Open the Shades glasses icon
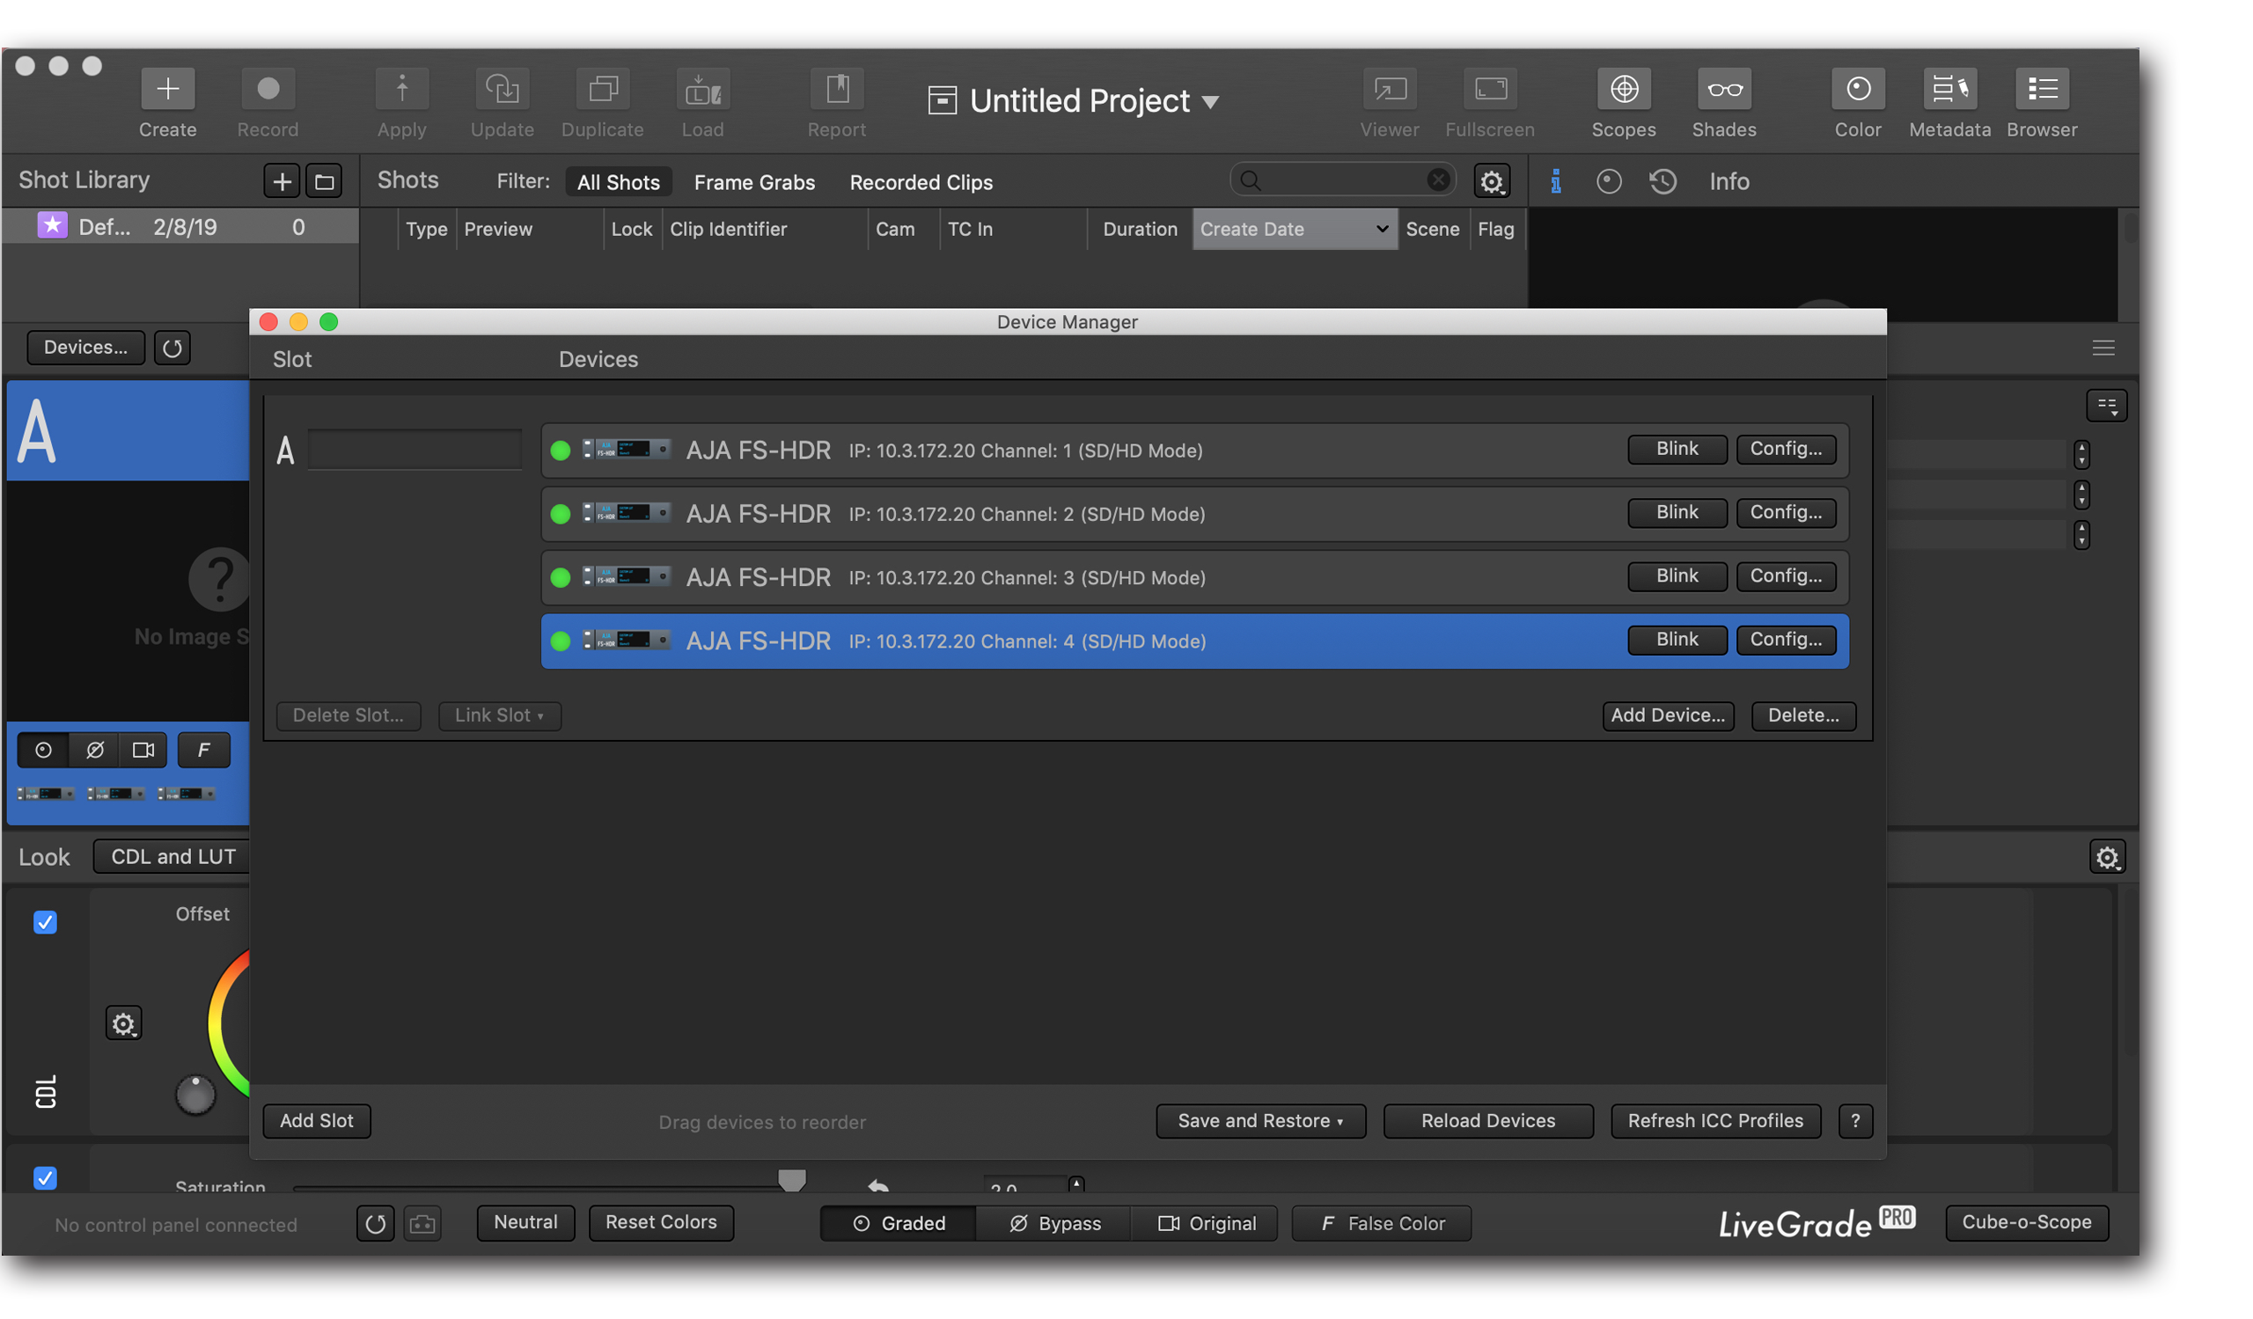This screenshot has height=1319, width=2253. (x=1723, y=90)
